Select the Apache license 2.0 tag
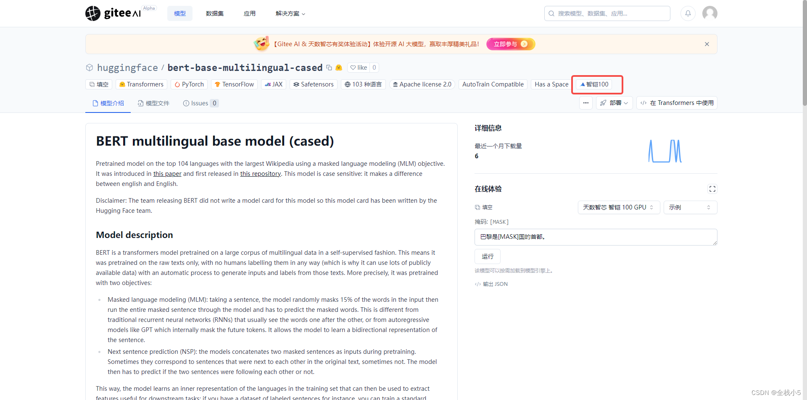The image size is (807, 400). pyautogui.click(x=422, y=84)
